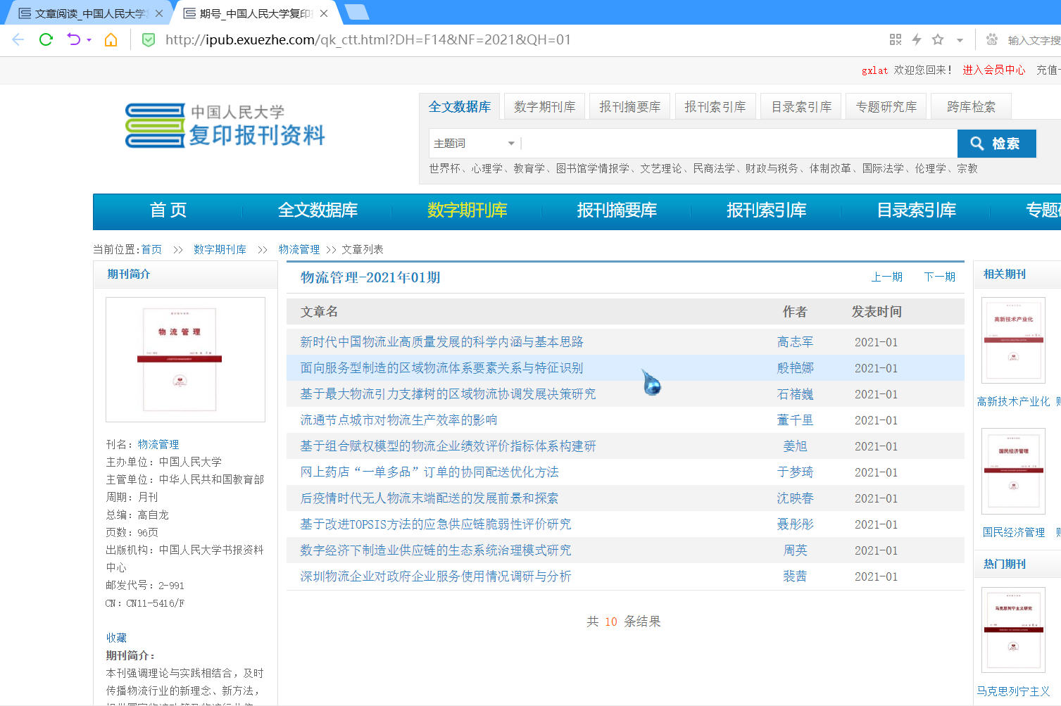Close the 文章阅读 browser tab
The height and width of the screenshot is (706, 1061).
159,13
